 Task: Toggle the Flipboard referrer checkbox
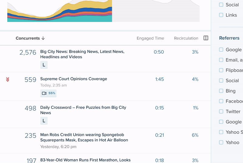tap(221, 70)
